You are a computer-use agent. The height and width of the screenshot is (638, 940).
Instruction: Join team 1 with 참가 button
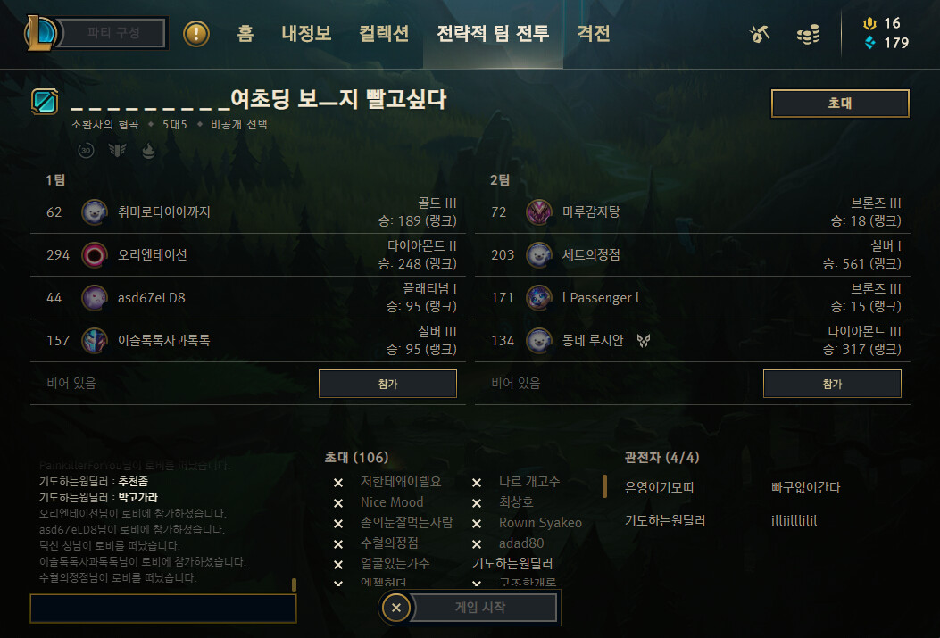click(x=387, y=384)
